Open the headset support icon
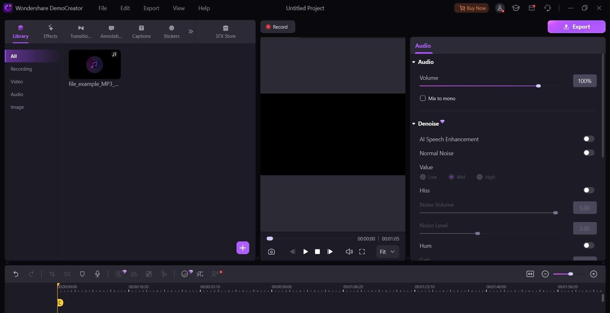Screen dimensions: 610x313 547,8
